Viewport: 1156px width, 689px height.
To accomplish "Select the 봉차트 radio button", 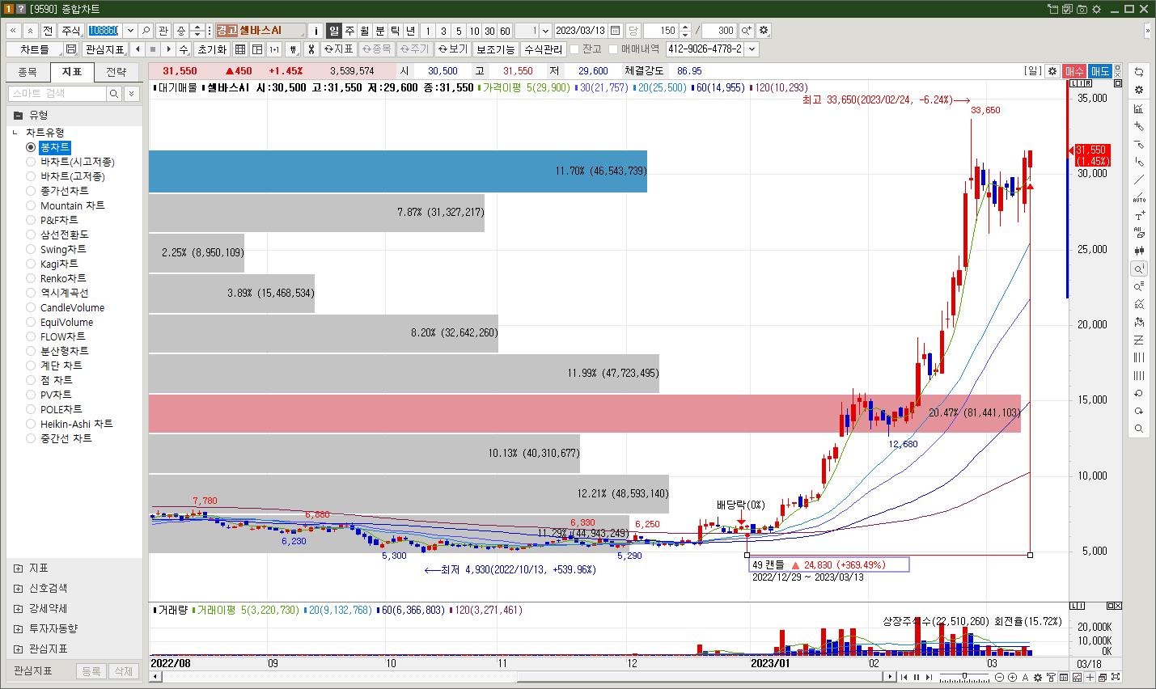I will coord(31,147).
